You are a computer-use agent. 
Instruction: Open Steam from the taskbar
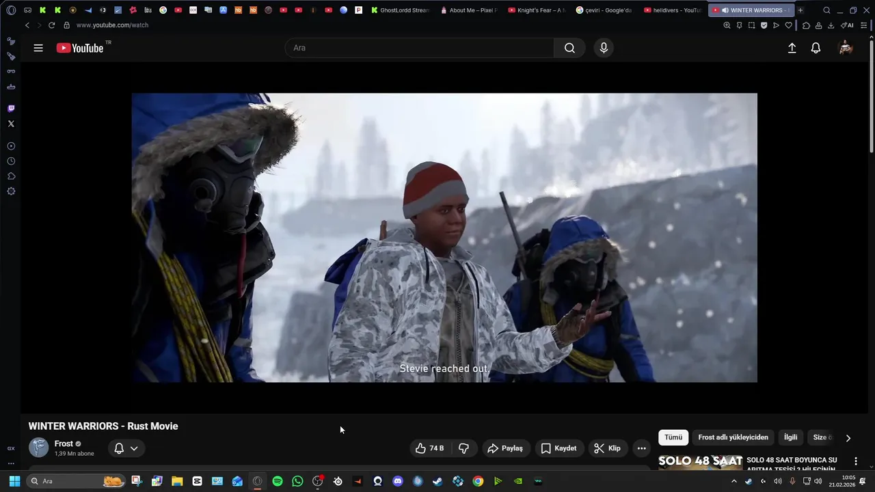tap(438, 481)
